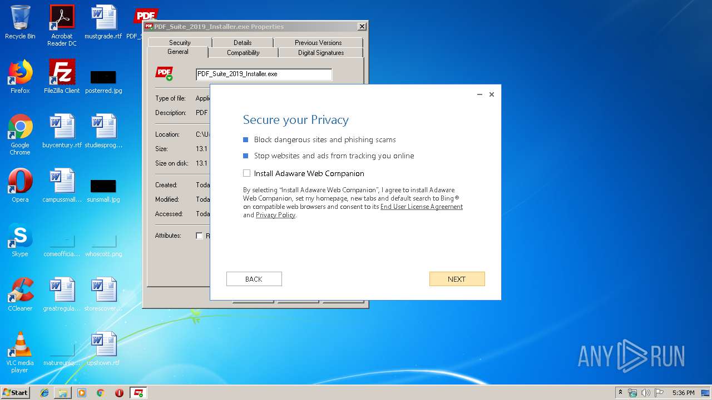This screenshot has height=400, width=712.
Task: Open Windows Explorer from the taskbar
Action: pyautogui.click(x=63, y=393)
